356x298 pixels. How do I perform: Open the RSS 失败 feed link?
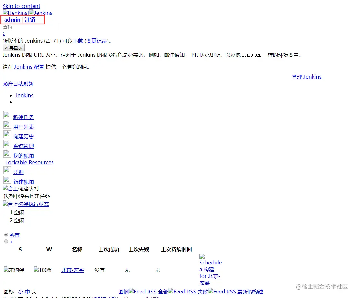[x=197, y=292]
